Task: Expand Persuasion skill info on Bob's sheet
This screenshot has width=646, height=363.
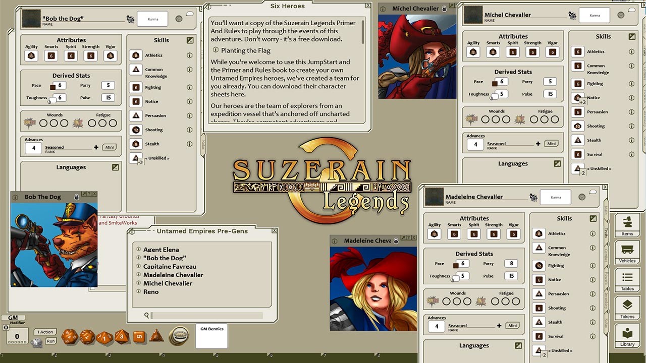Action: click(x=190, y=115)
